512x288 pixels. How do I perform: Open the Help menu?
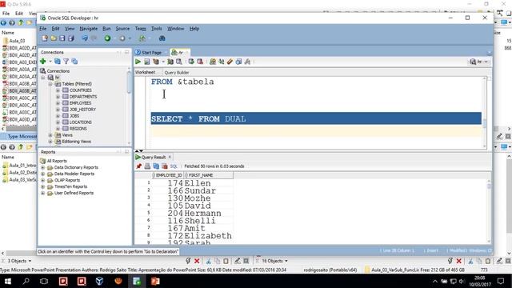(x=194, y=29)
